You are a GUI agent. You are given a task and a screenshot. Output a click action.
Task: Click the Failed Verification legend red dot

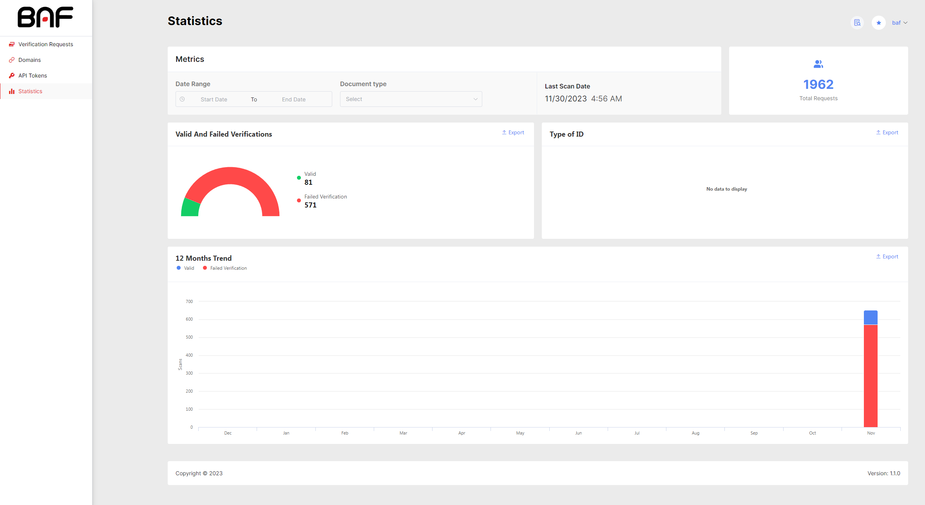(x=299, y=200)
